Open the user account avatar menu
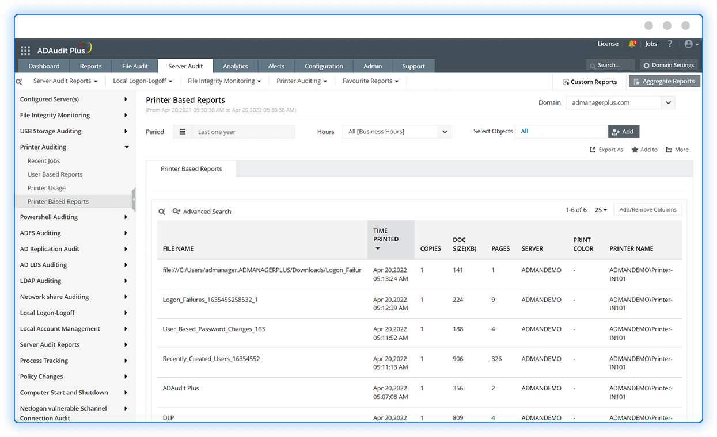717x437 pixels. point(691,44)
